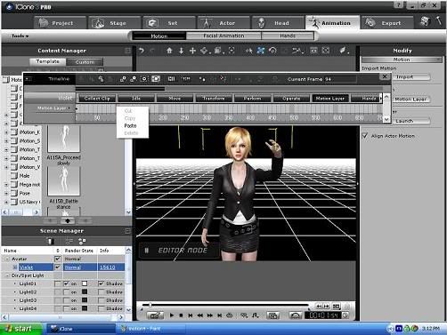Screen dimensions: 447x335
Task: Disable Light01 Shadow checkbox
Action: click(x=101, y=283)
